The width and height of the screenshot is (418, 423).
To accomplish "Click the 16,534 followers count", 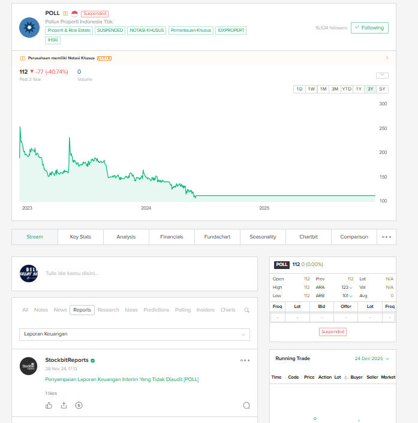I will tap(331, 28).
